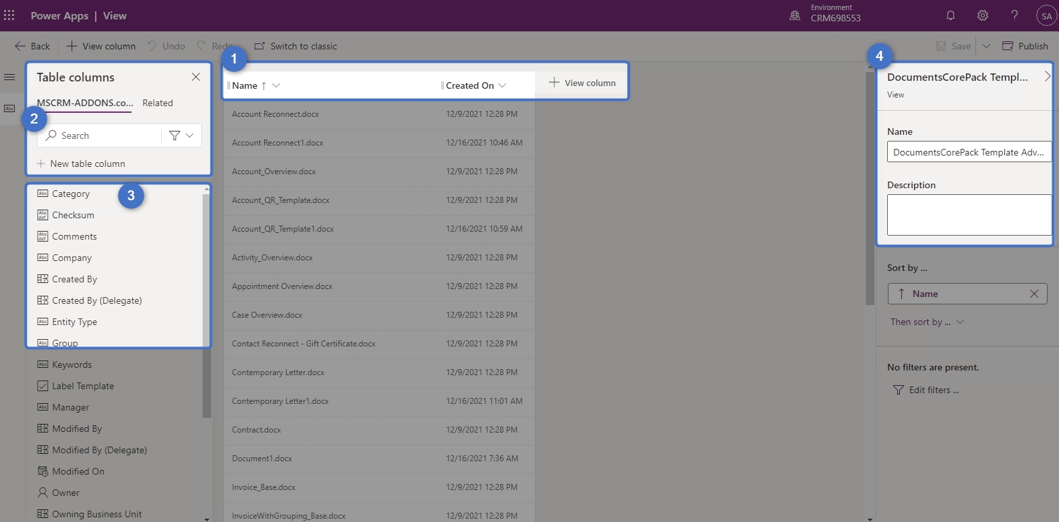Open the Created On column header dropdown

502,85
